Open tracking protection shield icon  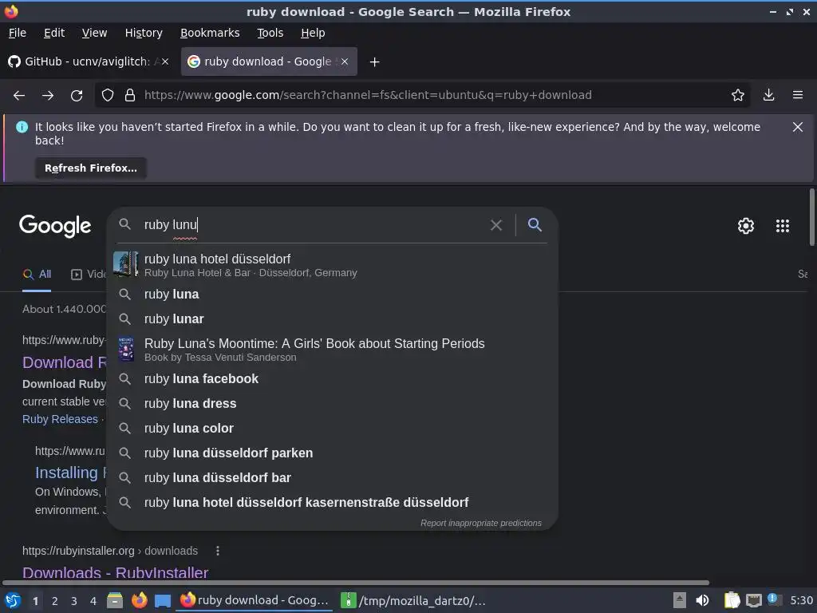[108, 95]
